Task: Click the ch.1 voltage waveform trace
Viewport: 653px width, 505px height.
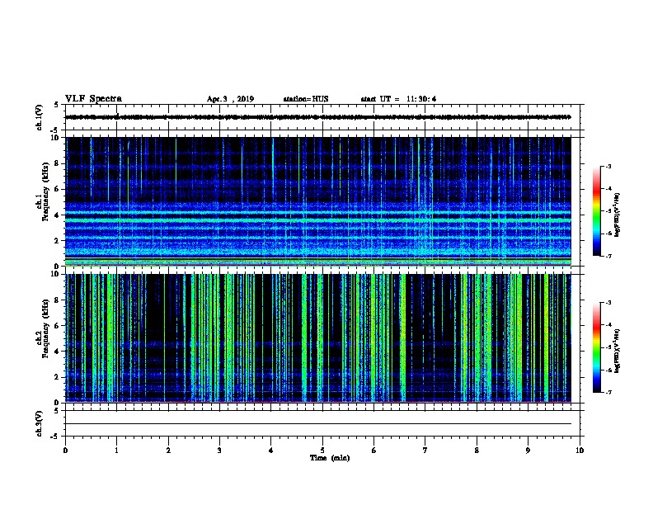Action: coord(318,117)
